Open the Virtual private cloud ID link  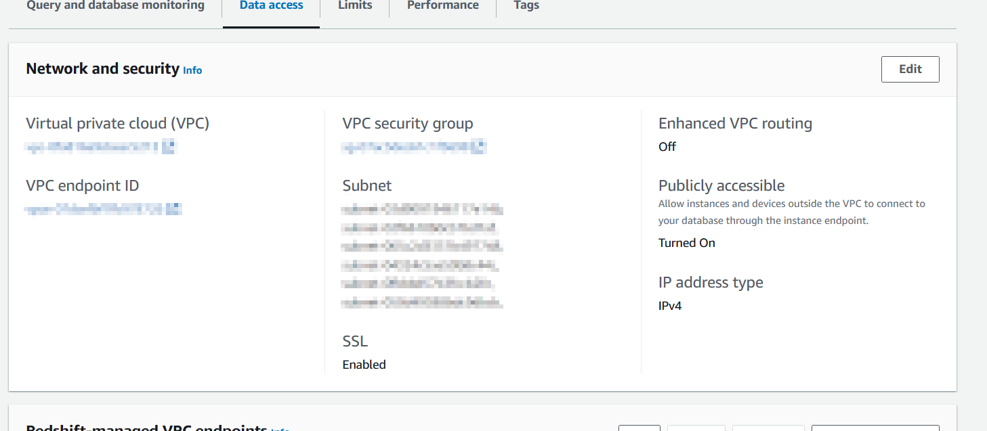coord(91,146)
